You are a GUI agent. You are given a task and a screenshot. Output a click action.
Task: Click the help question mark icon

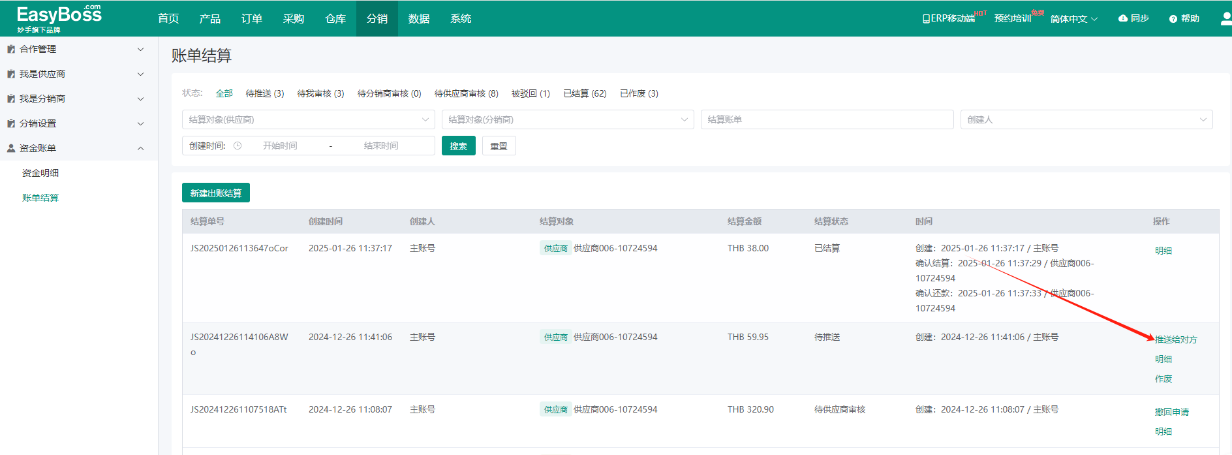1173,19
